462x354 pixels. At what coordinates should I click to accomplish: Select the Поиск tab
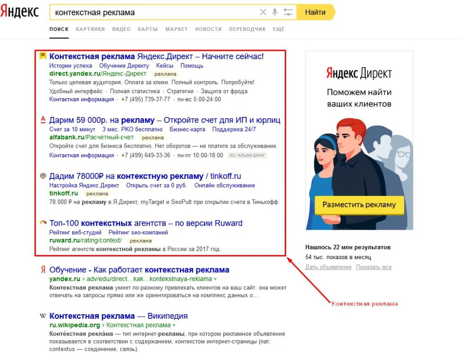(59, 29)
